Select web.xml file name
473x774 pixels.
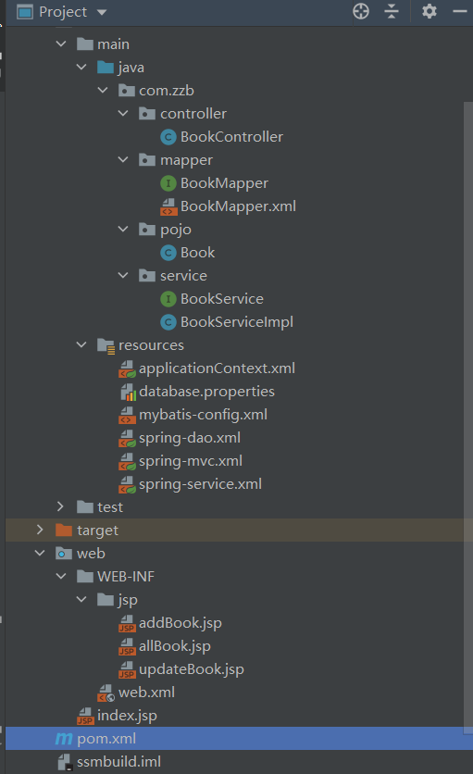pos(146,693)
